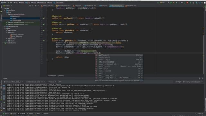Open the Terminal tool window tab

click(45, 114)
